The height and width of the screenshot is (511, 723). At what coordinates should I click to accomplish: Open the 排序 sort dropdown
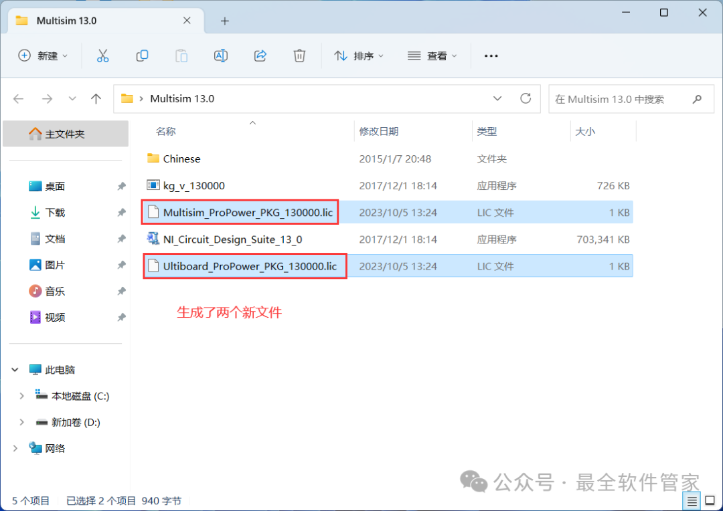click(x=359, y=56)
